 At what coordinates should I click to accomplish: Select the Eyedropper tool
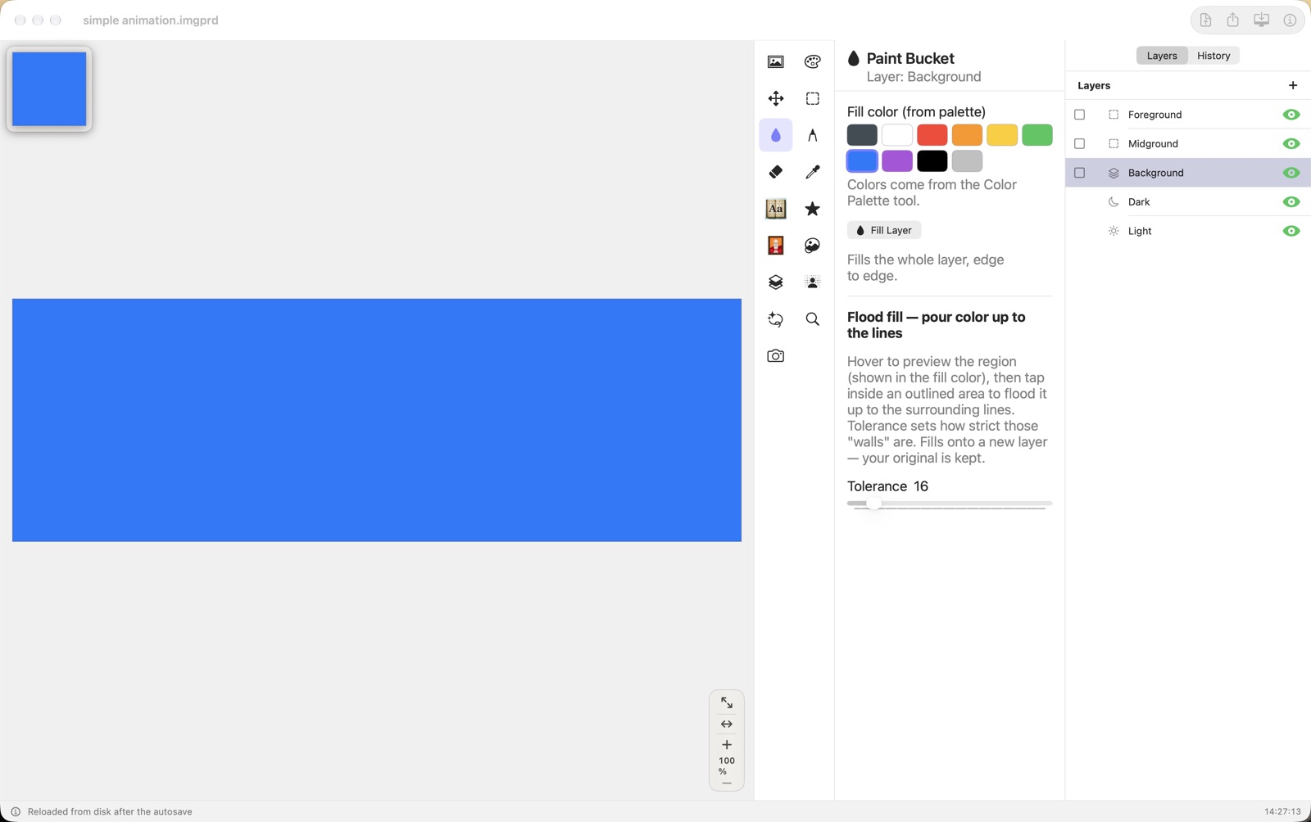pyautogui.click(x=812, y=172)
